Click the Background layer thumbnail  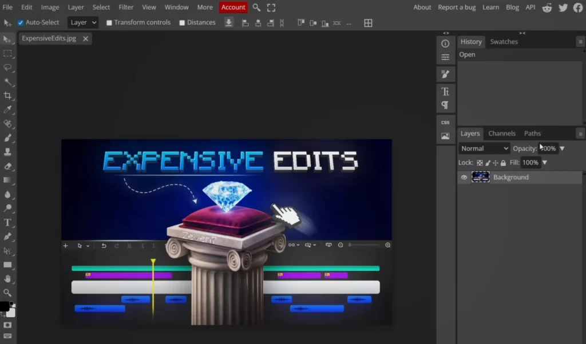point(481,177)
